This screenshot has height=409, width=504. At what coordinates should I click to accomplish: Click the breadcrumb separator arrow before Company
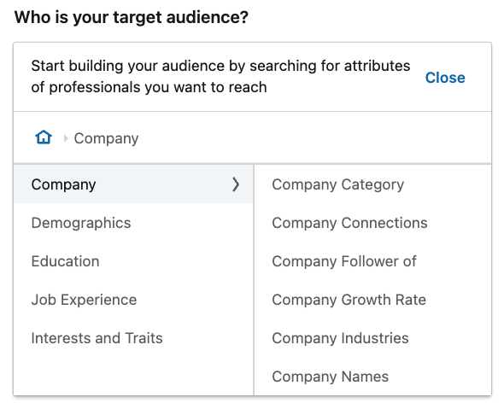(66, 138)
